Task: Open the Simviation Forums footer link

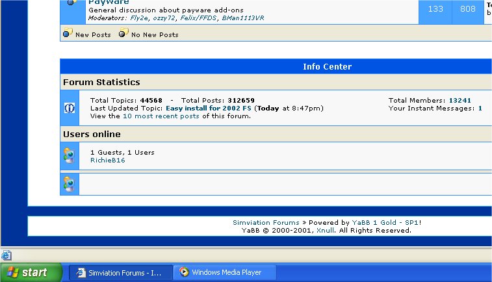Action: [266, 223]
